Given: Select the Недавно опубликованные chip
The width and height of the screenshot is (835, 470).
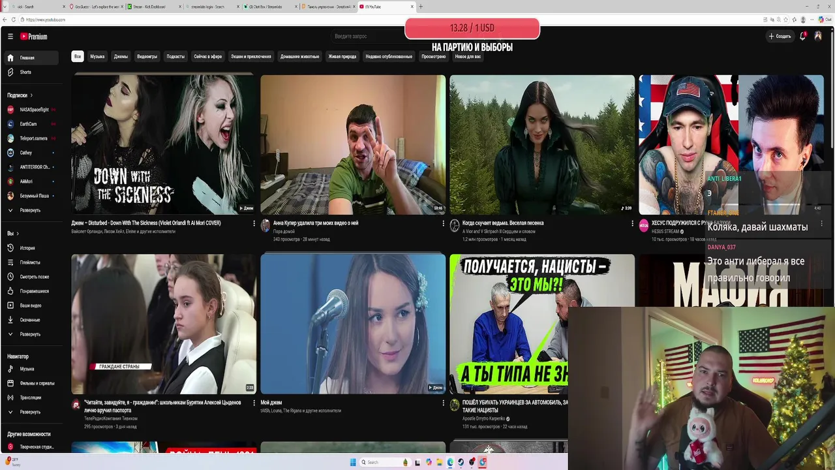Looking at the screenshot, I should point(389,57).
